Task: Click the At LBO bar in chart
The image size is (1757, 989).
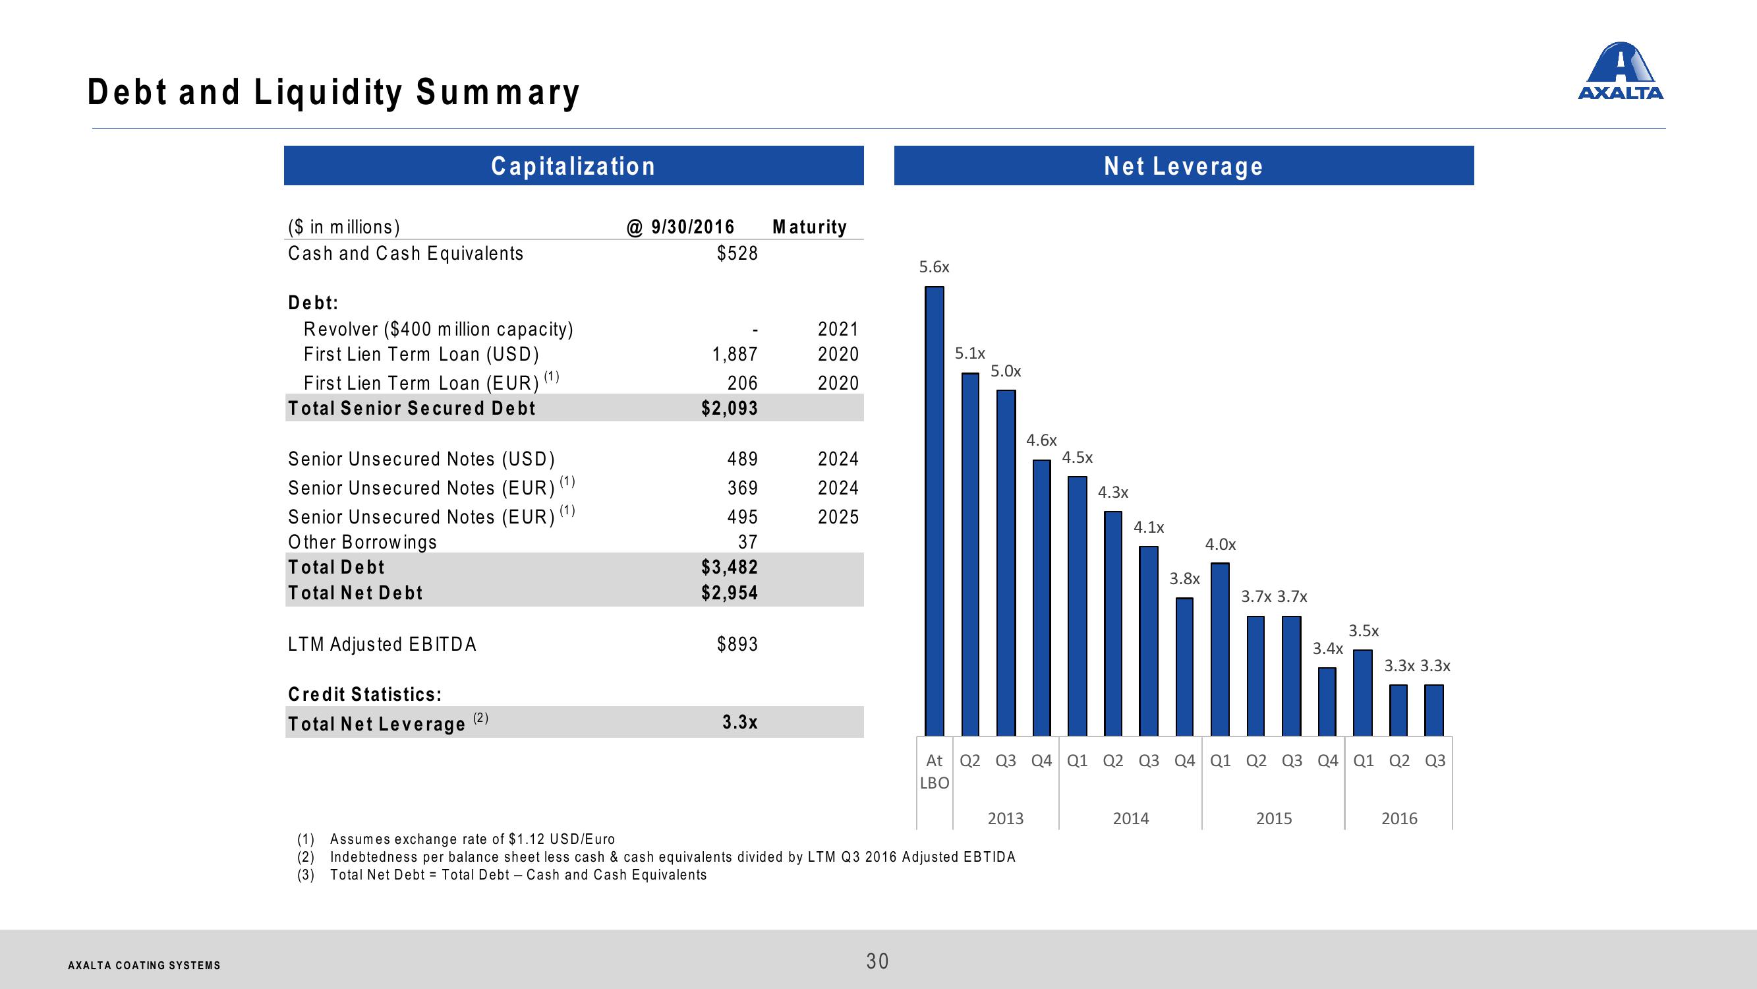Action: click(935, 511)
